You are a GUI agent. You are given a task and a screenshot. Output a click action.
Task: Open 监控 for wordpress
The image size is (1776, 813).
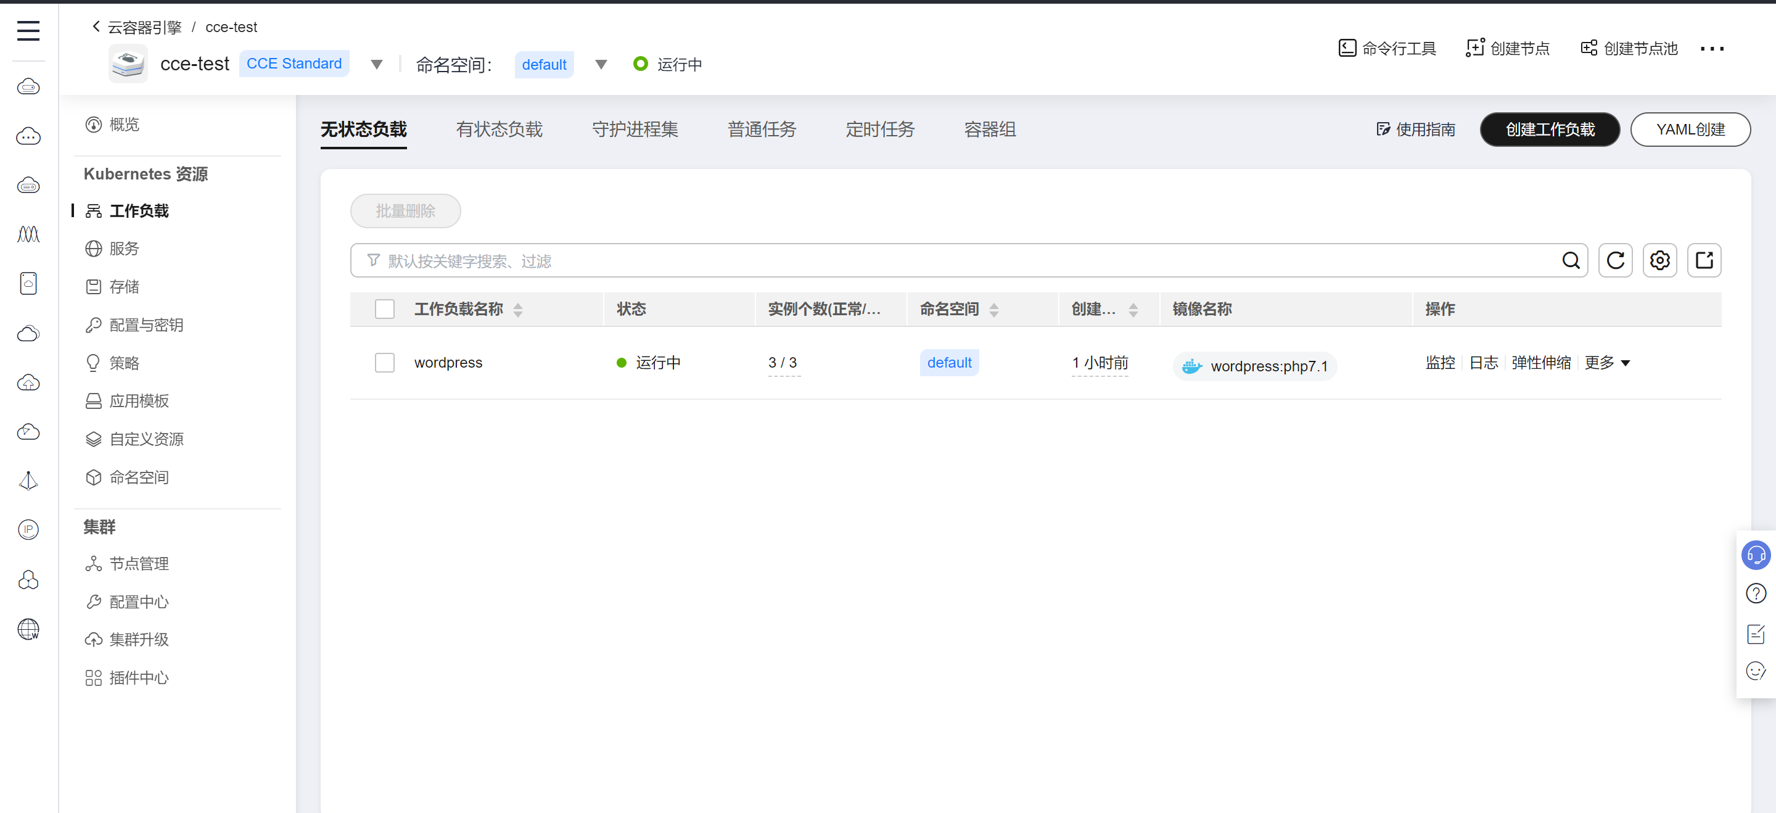point(1441,363)
